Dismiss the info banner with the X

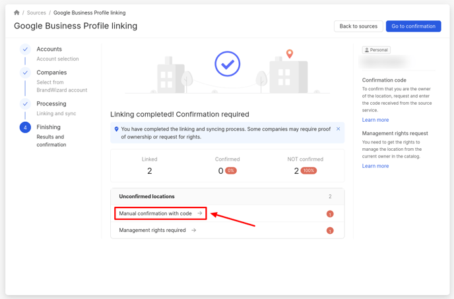(338, 129)
